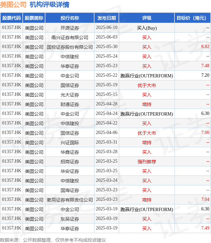Select the date 2025-06-03
211x243 pixels.
pos(107,37)
